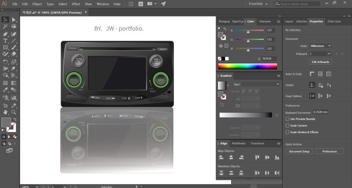
Task: Pick the Eraser tool
Action: 14,54
